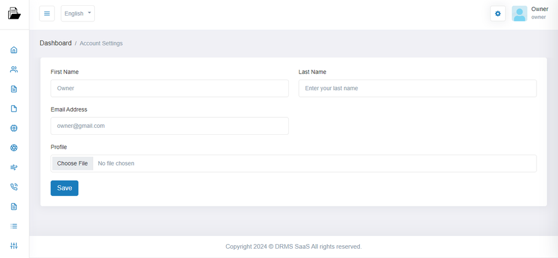Open the home dashboard sidebar icon

(x=14, y=50)
